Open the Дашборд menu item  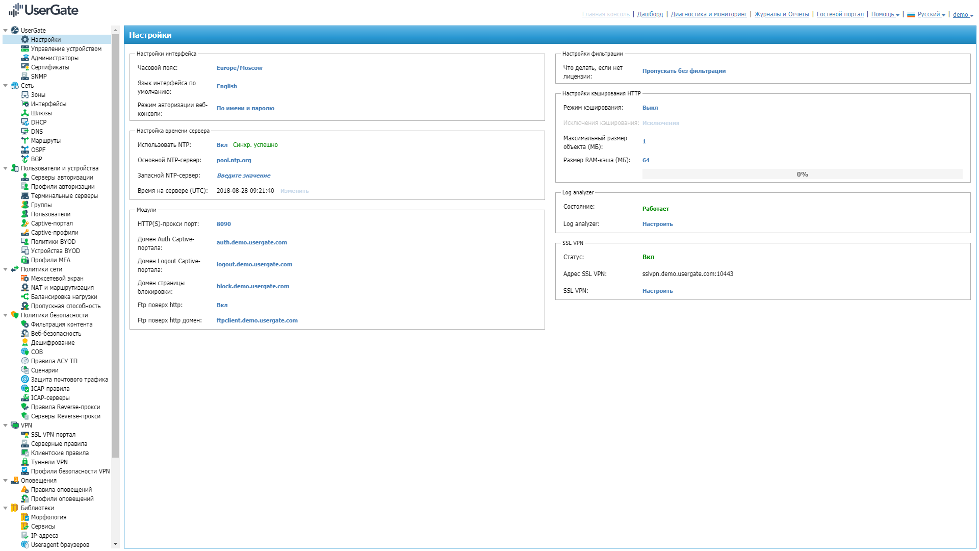650,14
